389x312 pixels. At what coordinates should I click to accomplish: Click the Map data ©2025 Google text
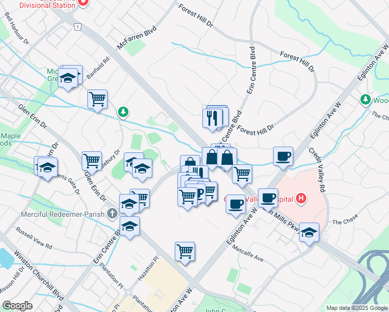[x=357, y=308]
